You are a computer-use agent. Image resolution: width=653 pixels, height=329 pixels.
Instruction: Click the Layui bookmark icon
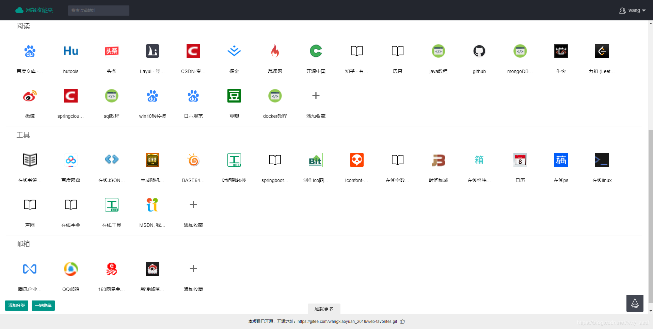[153, 51]
